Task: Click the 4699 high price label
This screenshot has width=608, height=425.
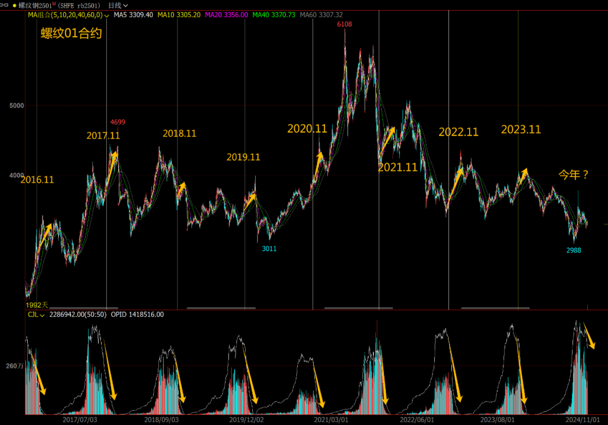Action: tap(118, 122)
